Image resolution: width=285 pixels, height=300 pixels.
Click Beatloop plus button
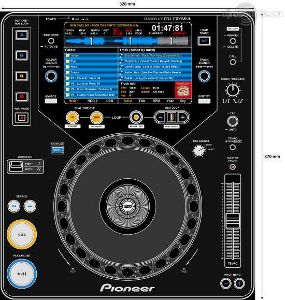tap(183, 117)
